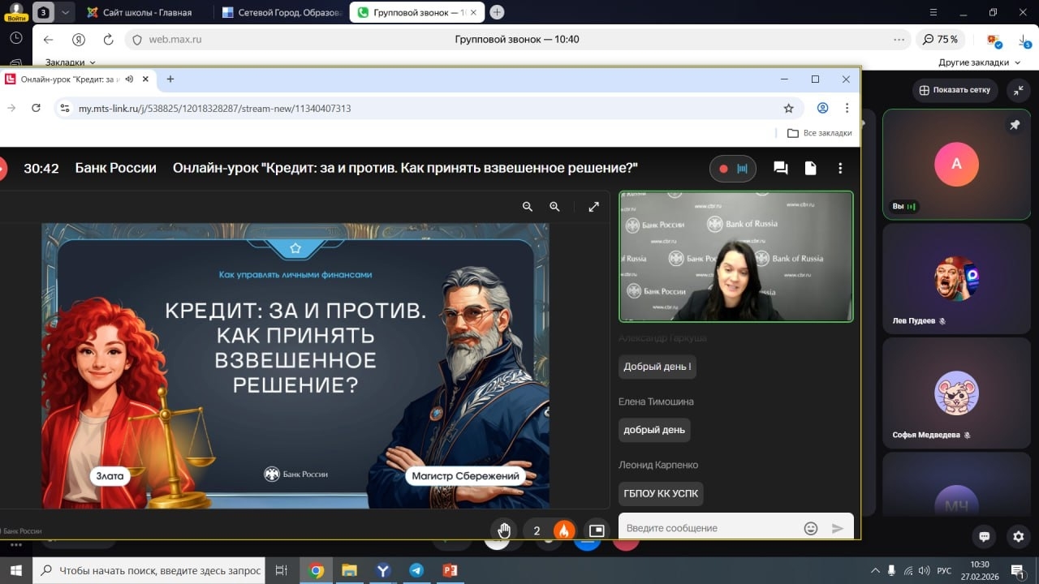
Task: Mute the audio on Онлайн-урок tab
Action: coord(129,79)
